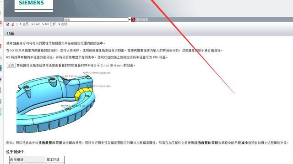Click the yellow highlighted concave face in illustration
This screenshot has width=293, height=164.
click(x=83, y=93)
